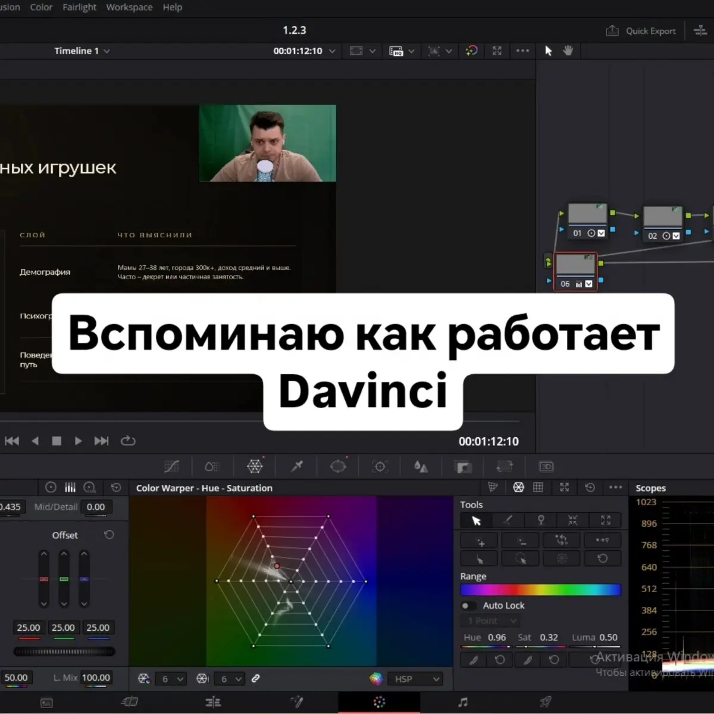Screen dimensions: 714x714
Task: Select the node graph hand pan tool
Action: (568, 51)
